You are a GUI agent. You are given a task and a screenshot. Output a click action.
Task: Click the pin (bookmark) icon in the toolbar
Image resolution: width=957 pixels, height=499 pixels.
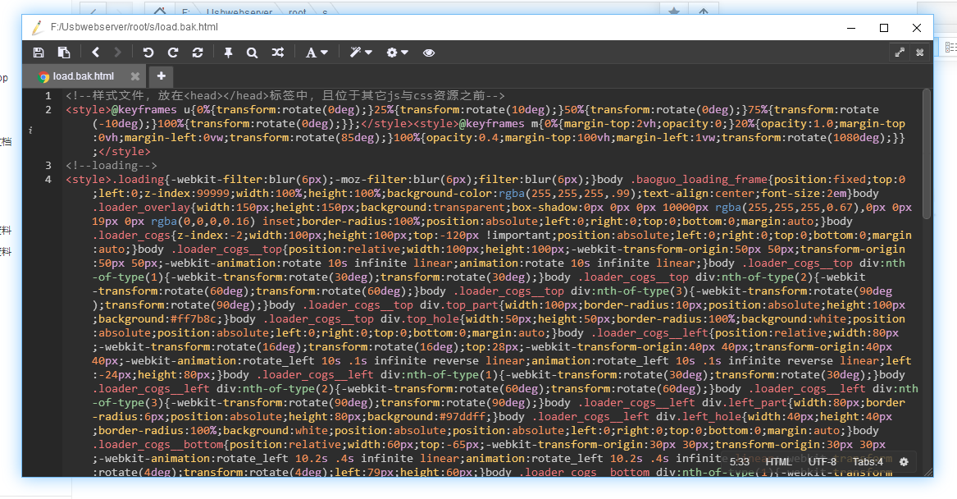(x=228, y=53)
